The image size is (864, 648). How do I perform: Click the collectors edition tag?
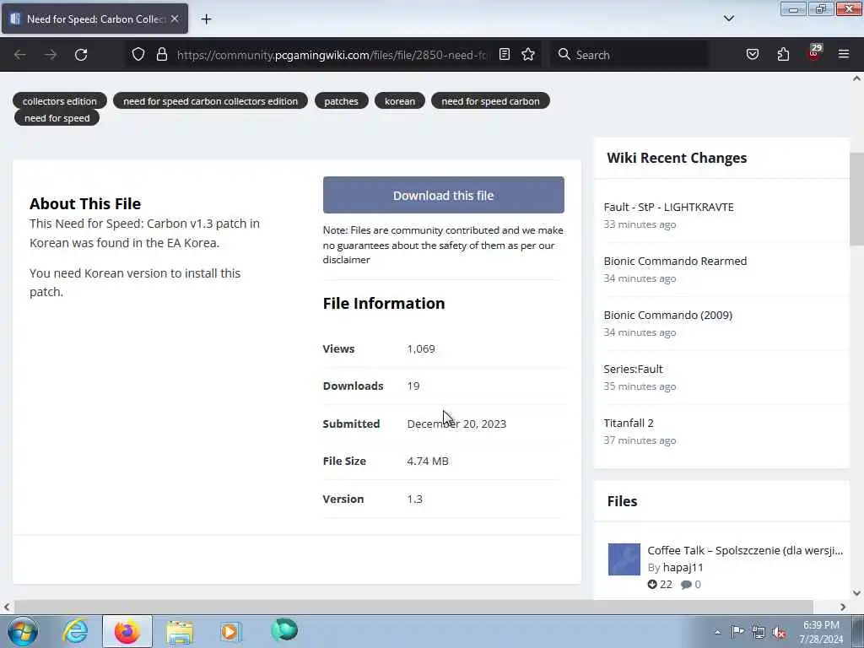point(60,101)
